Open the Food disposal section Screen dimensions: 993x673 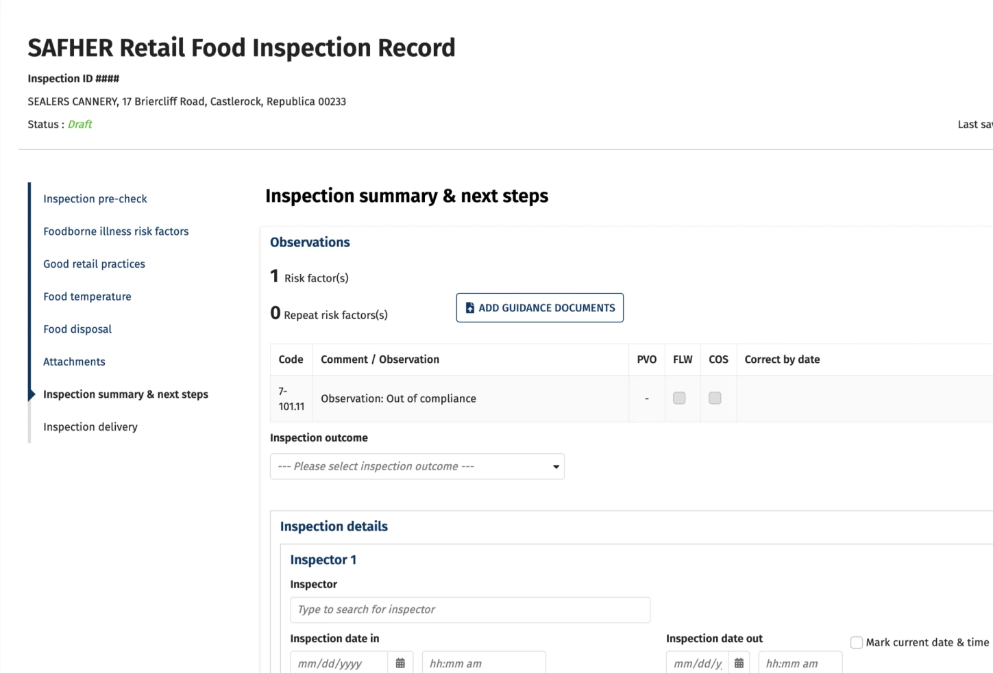(x=77, y=329)
